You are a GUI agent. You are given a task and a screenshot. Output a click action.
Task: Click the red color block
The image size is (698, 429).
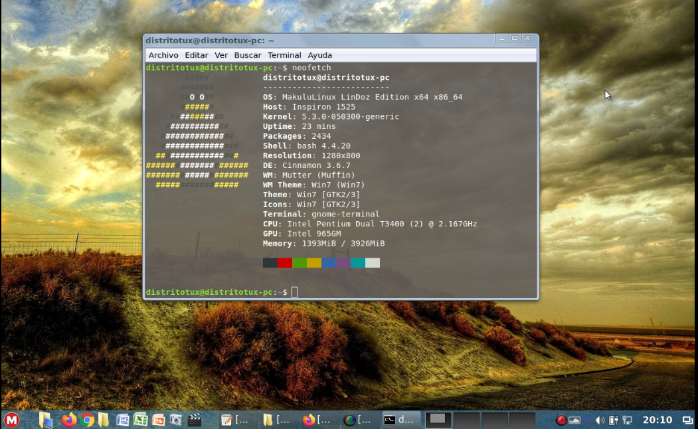pyautogui.click(x=285, y=262)
